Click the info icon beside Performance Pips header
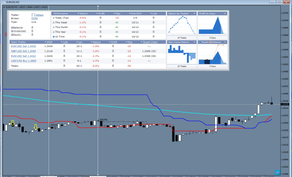The width and height of the screenshot is (292, 177). (x=114, y=14)
